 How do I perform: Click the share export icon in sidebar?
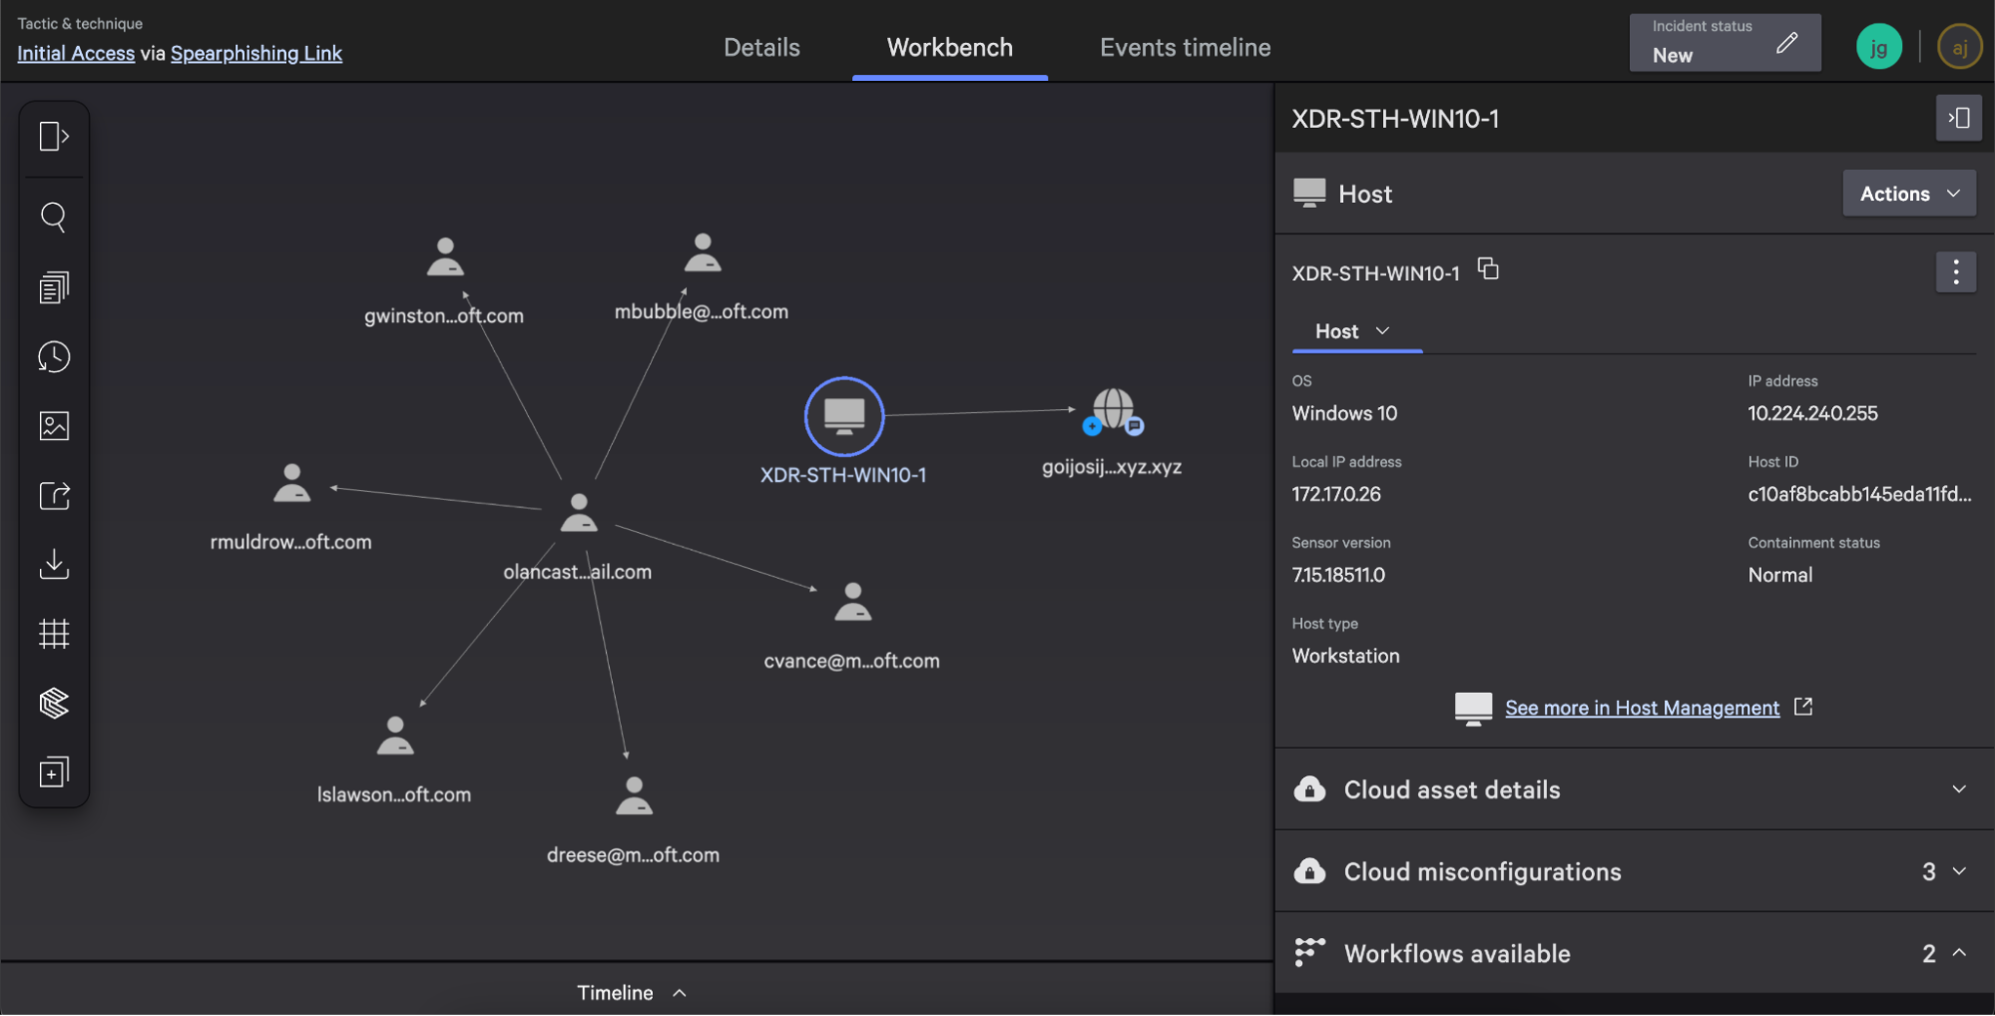click(x=54, y=495)
